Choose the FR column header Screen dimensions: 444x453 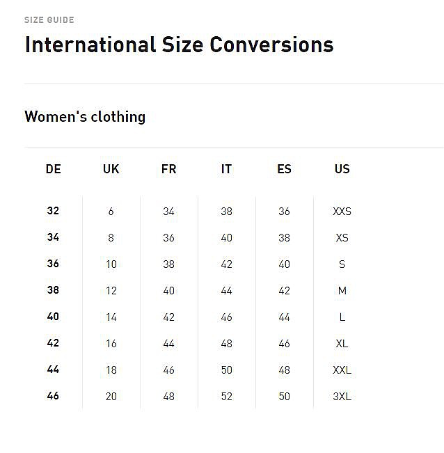pyautogui.click(x=168, y=169)
